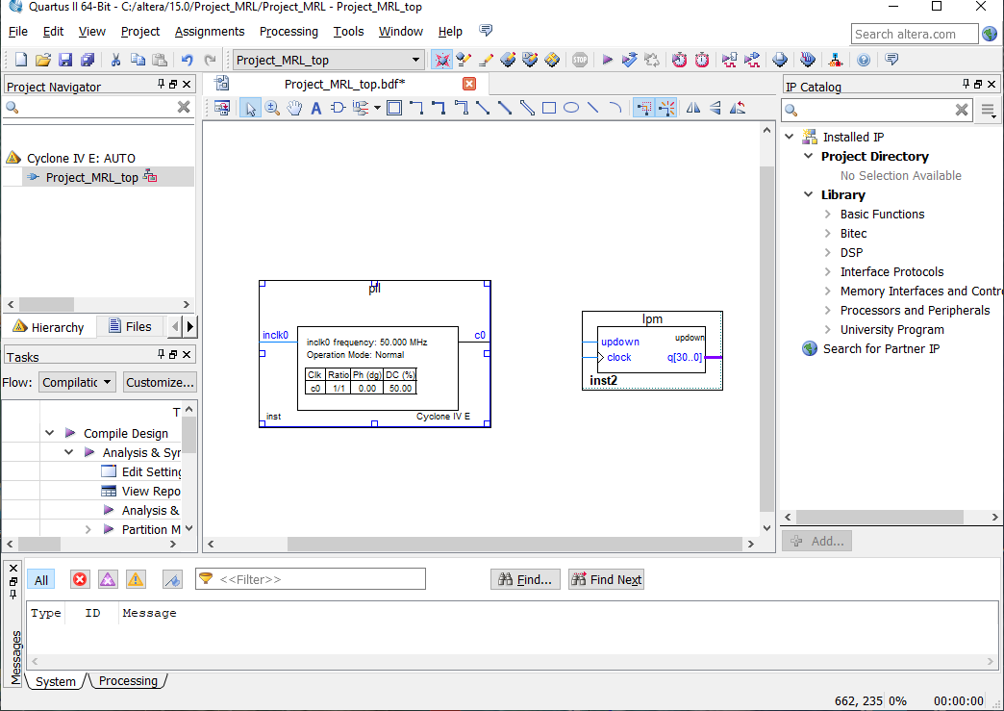
Task: Click the schematic vertical scrollbar
Action: (767, 339)
